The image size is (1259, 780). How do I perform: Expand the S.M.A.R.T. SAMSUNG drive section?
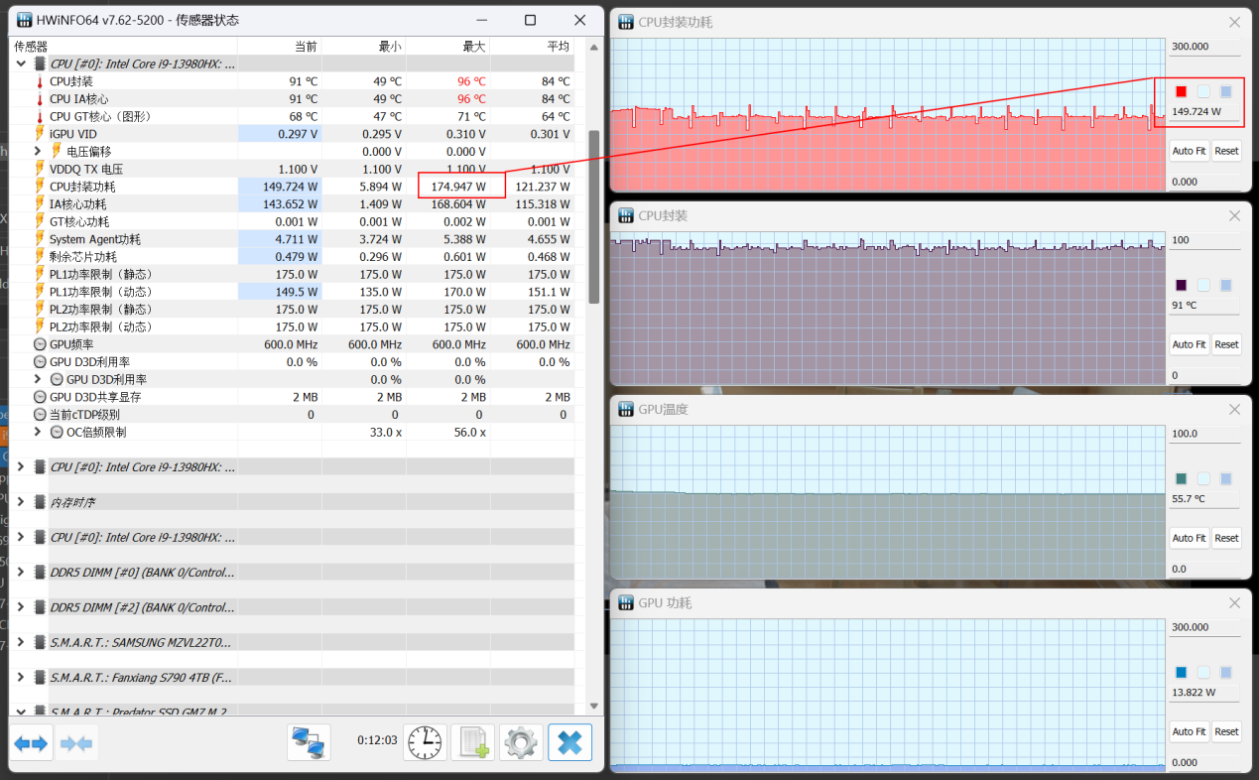[21, 642]
